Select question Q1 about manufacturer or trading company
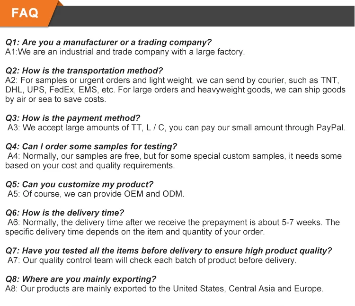Screen dimensions: 355x306 (108, 43)
